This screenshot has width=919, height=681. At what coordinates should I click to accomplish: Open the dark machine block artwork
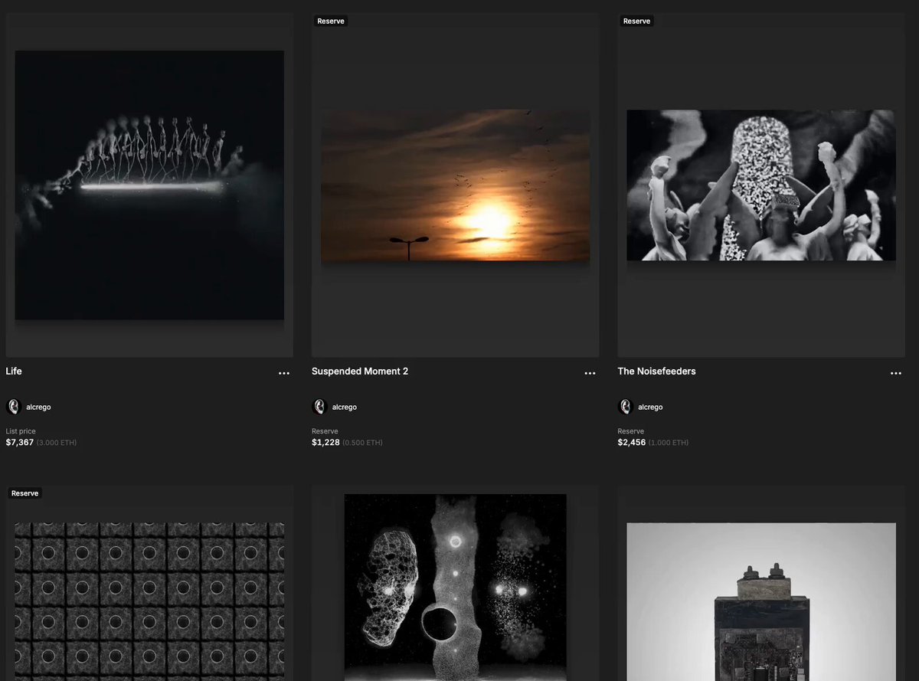761,601
